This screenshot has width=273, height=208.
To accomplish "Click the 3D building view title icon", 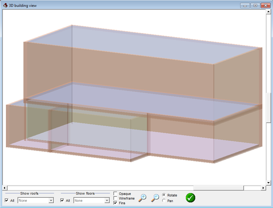I will click(5, 5).
